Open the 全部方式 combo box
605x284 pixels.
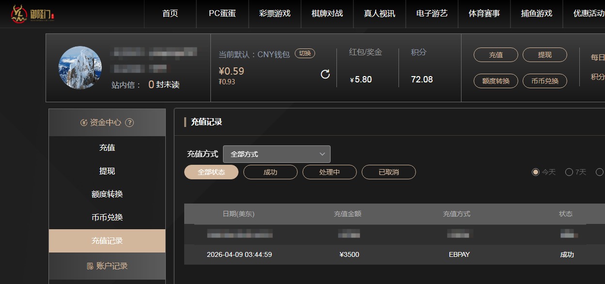click(276, 154)
